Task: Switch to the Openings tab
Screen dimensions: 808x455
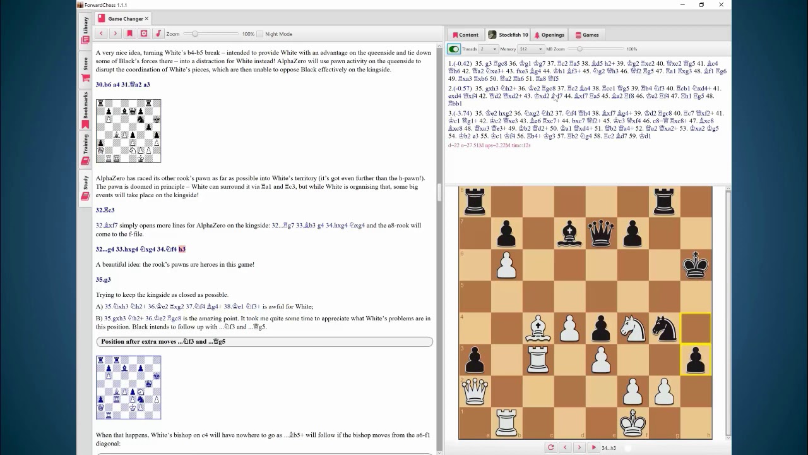Action: click(549, 35)
